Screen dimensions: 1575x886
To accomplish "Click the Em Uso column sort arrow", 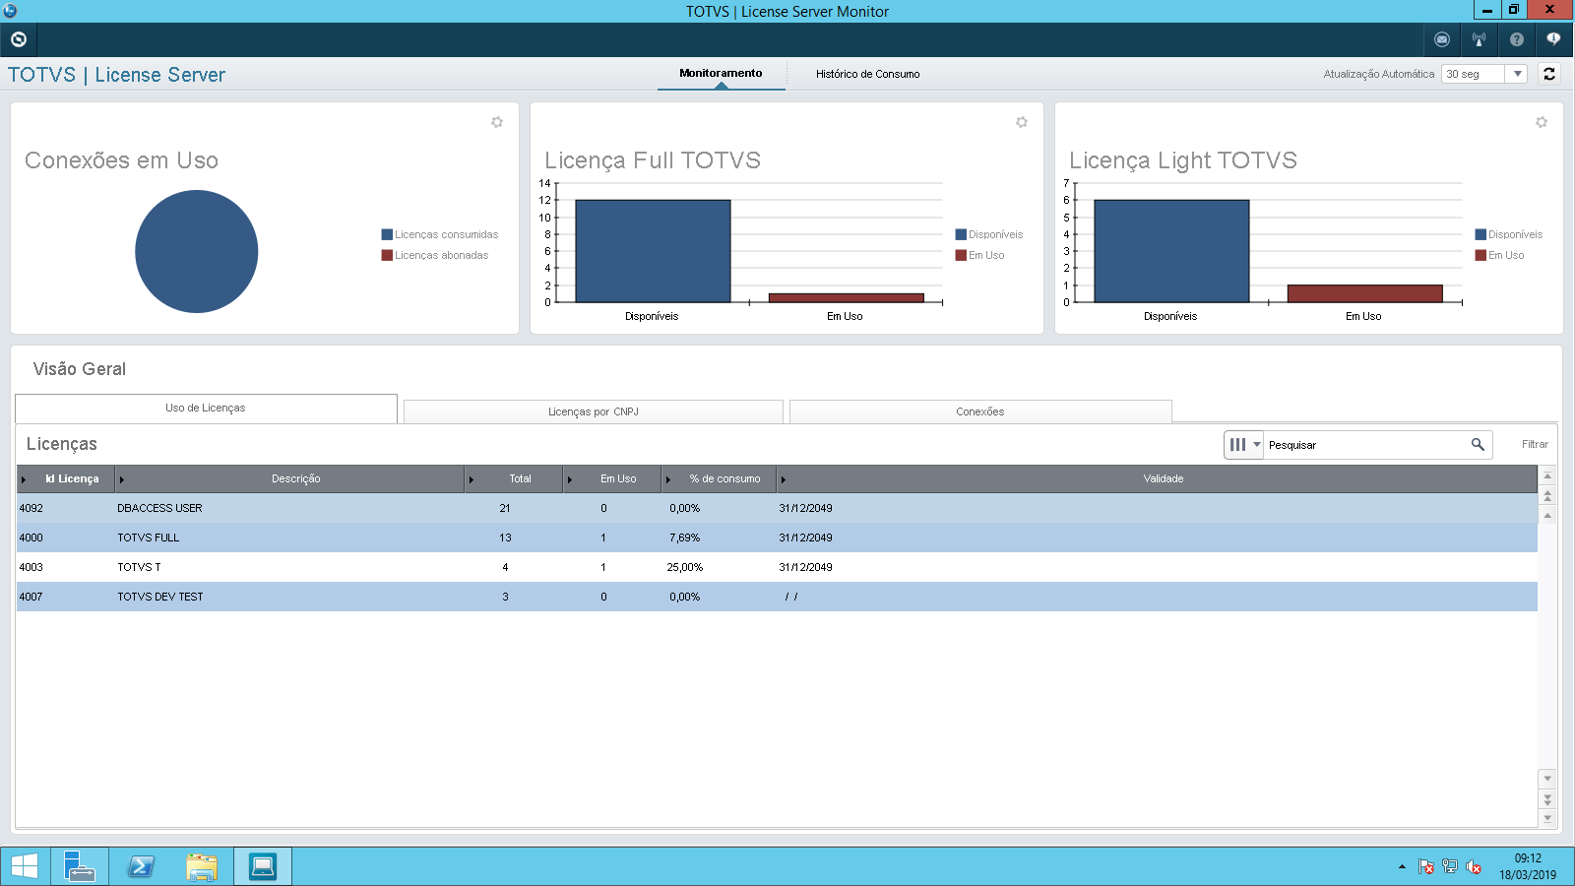I will coord(569,479).
